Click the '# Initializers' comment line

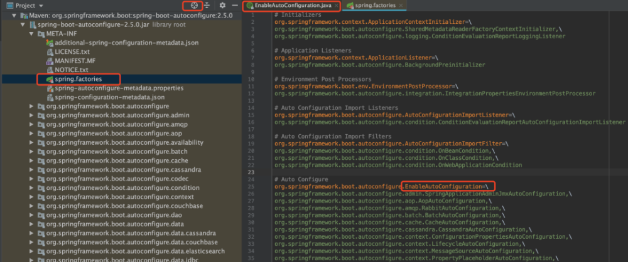pos(298,15)
